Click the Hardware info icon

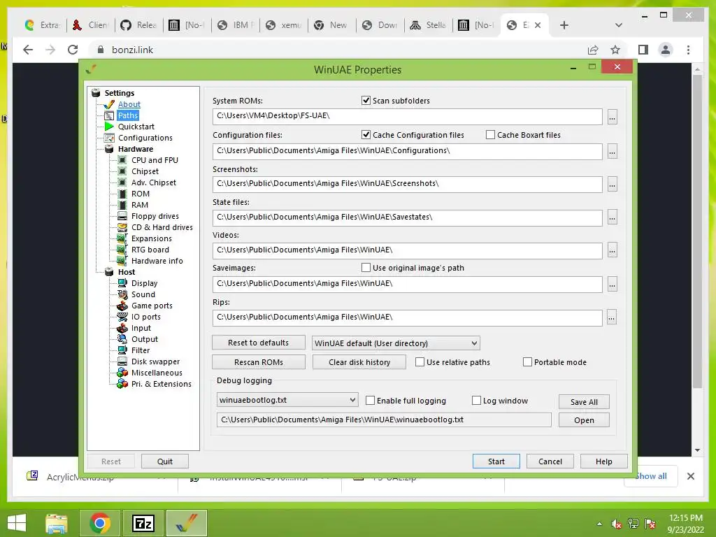point(122,261)
